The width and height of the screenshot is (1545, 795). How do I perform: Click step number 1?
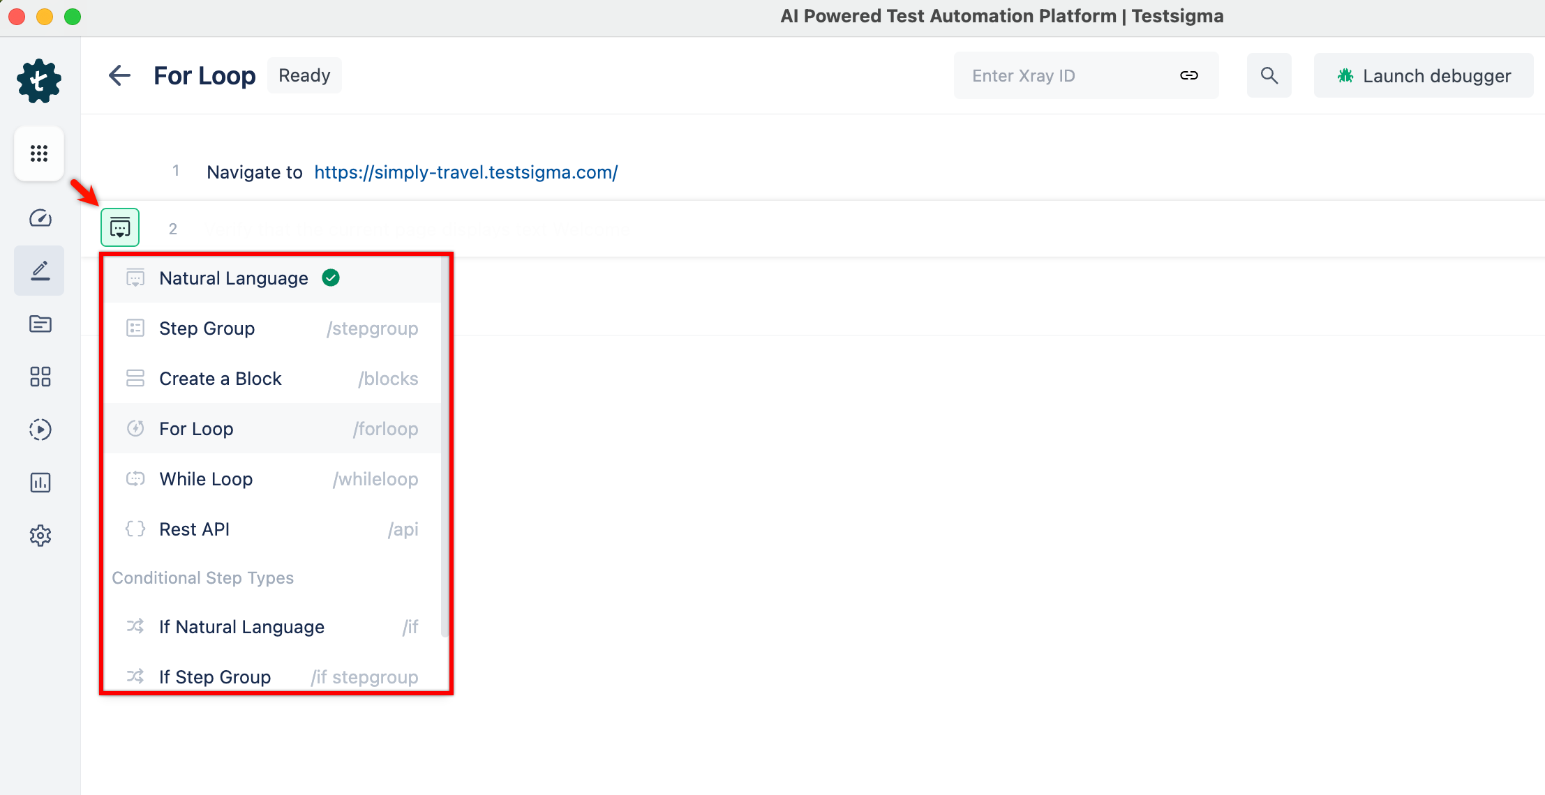[x=176, y=171]
